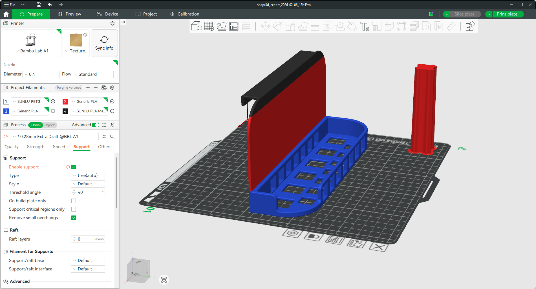Viewport: 536px width, 289px height.
Task: Open the Strength settings tab
Action: point(36,147)
